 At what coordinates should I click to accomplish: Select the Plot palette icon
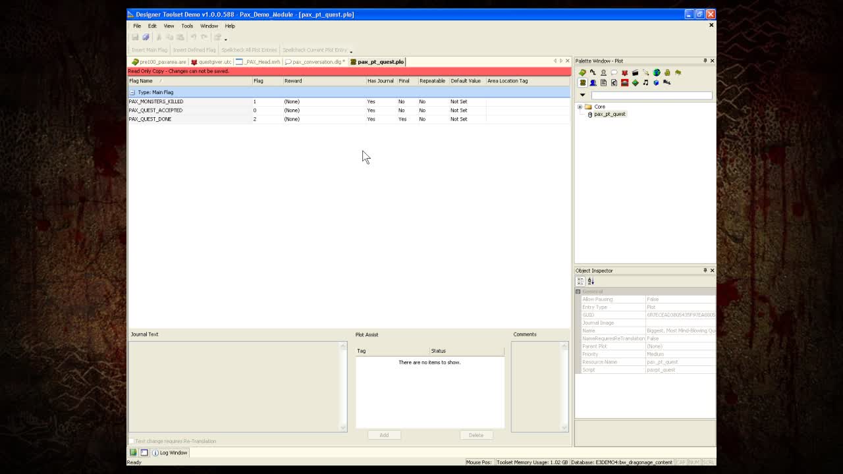click(582, 82)
